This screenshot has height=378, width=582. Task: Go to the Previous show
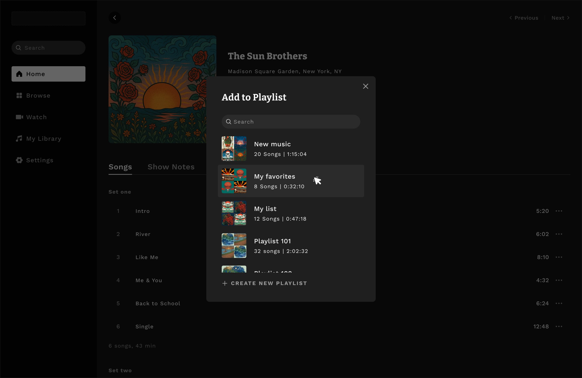pyautogui.click(x=524, y=18)
